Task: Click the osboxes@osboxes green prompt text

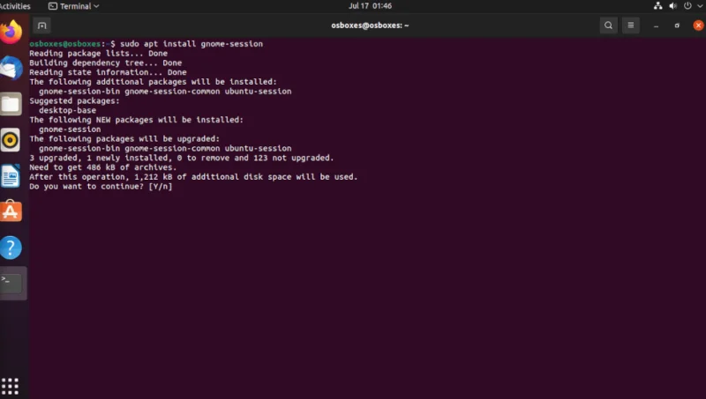Action: point(64,44)
